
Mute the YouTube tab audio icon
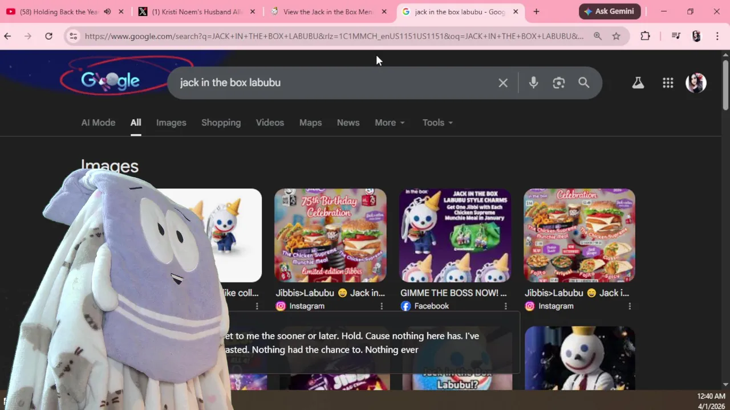[x=107, y=11]
